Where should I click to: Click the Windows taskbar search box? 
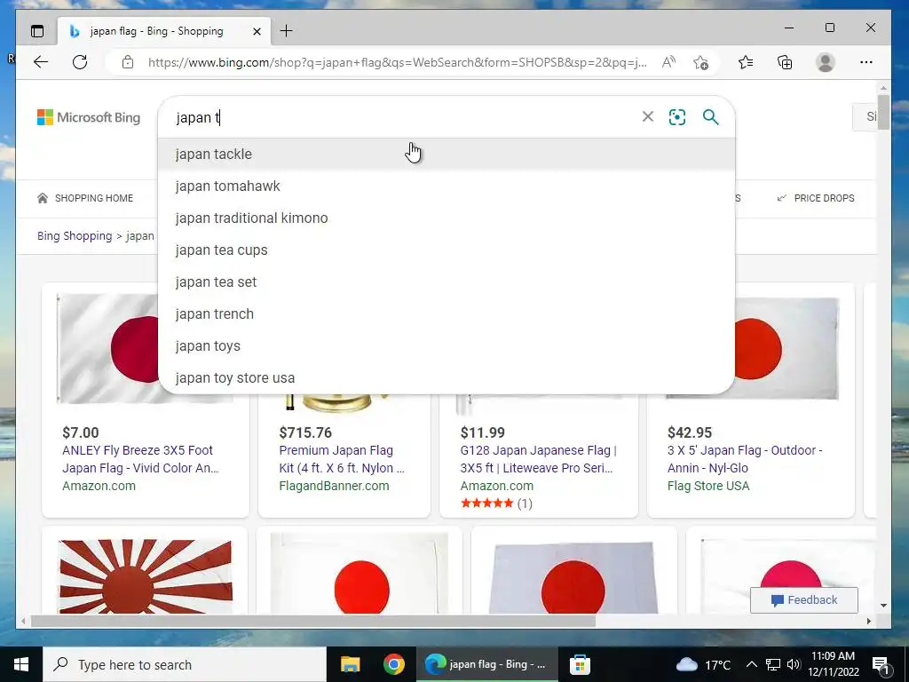[x=185, y=664]
